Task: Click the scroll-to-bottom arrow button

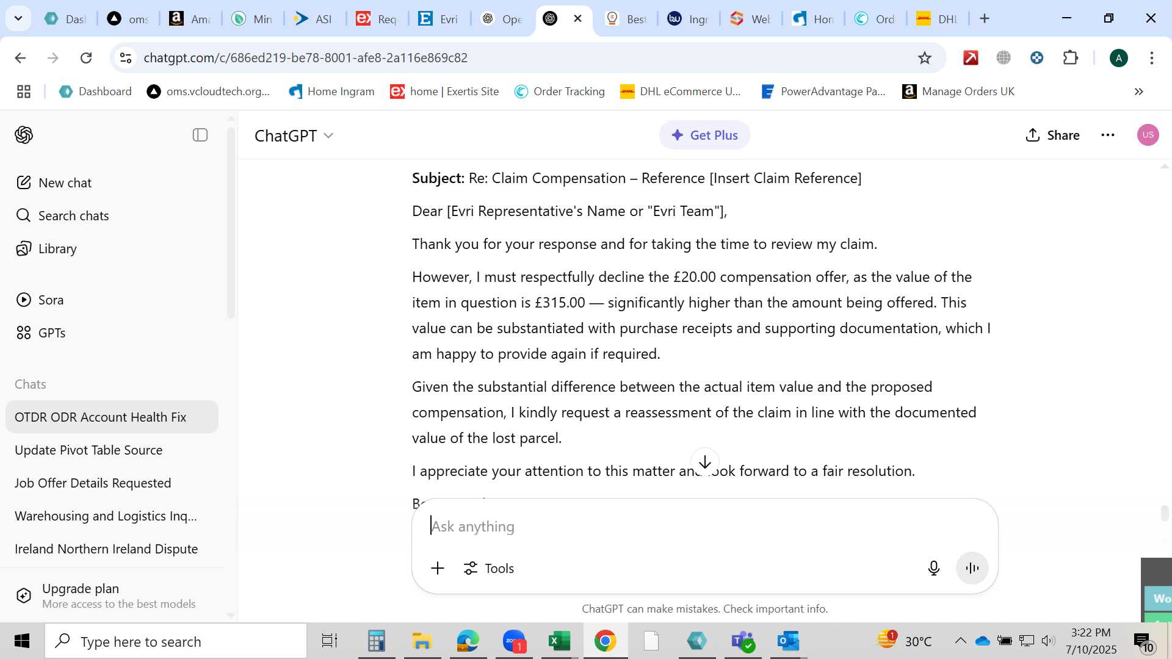Action: [705, 462]
